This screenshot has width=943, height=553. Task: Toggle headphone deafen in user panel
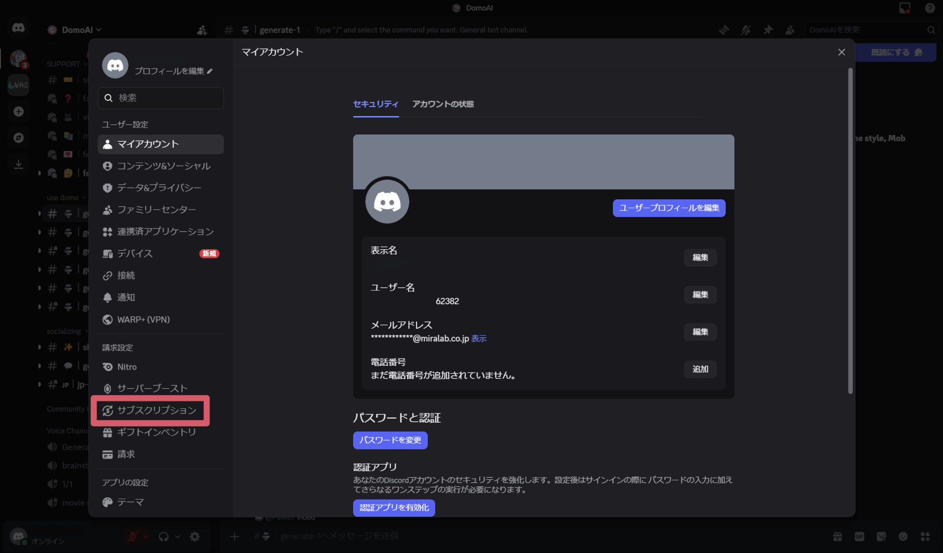tap(163, 536)
